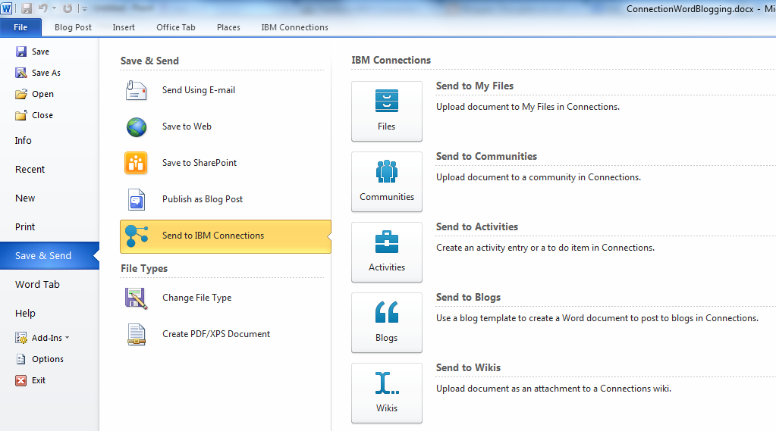This screenshot has width=776, height=431.
Task: Click the 'Upload document as an attachment' wiki text
Action: pos(554,389)
